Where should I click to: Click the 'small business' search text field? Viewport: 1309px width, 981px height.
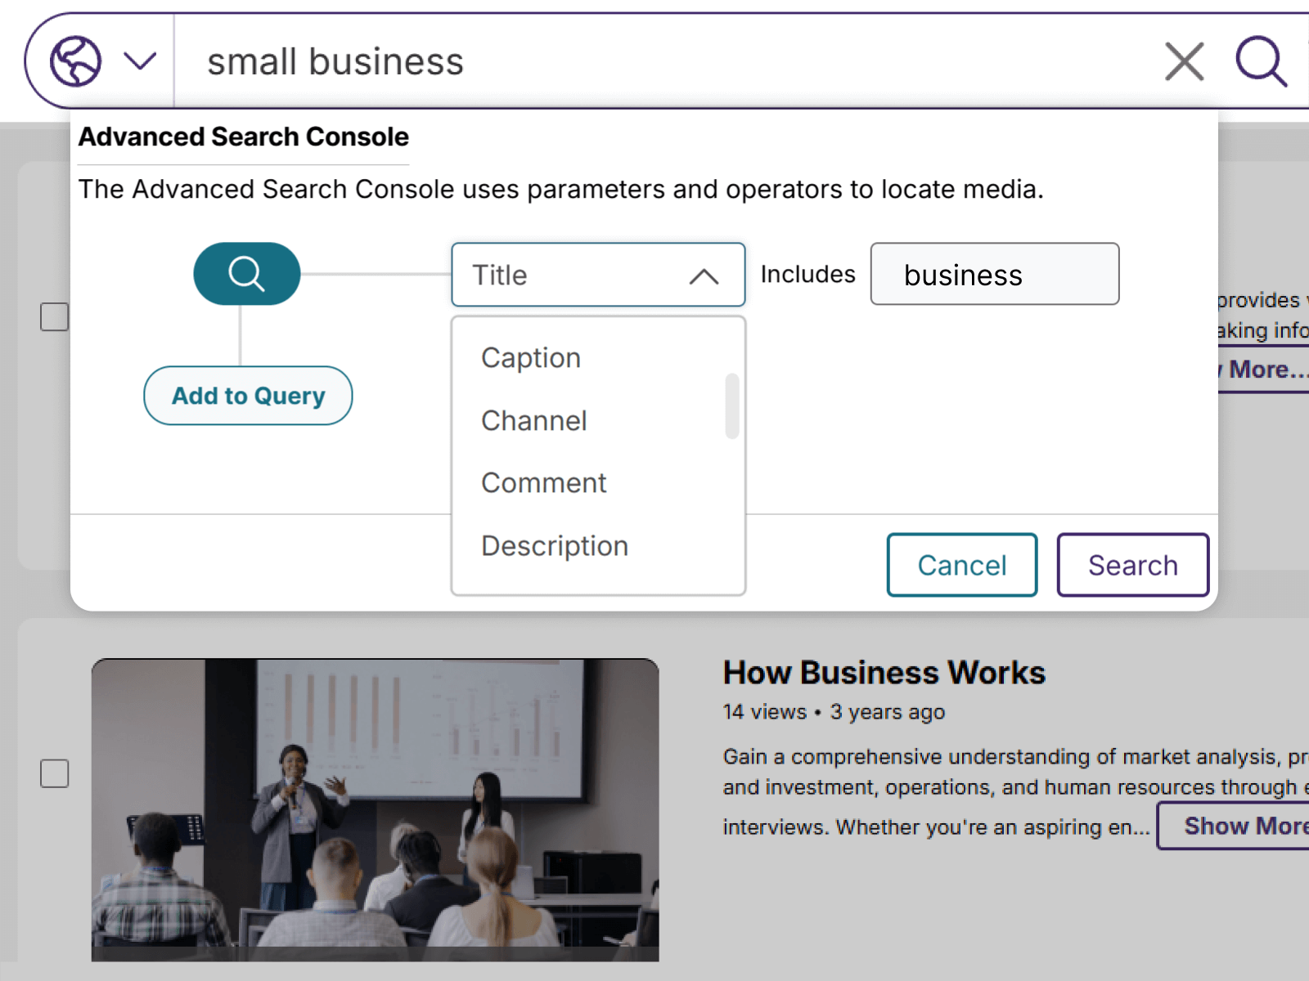pyautogui.click(x=654, y=62)
